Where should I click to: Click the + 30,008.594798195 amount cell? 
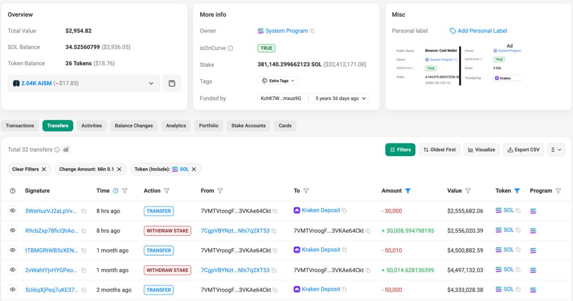click(x=408, y=231)
